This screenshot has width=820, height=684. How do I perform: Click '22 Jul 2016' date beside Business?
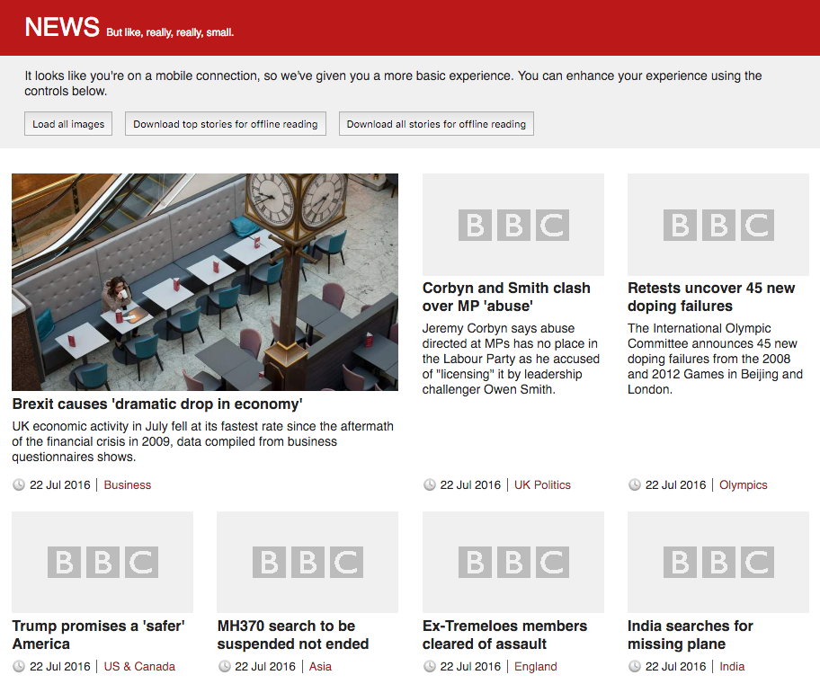point(60,484)
